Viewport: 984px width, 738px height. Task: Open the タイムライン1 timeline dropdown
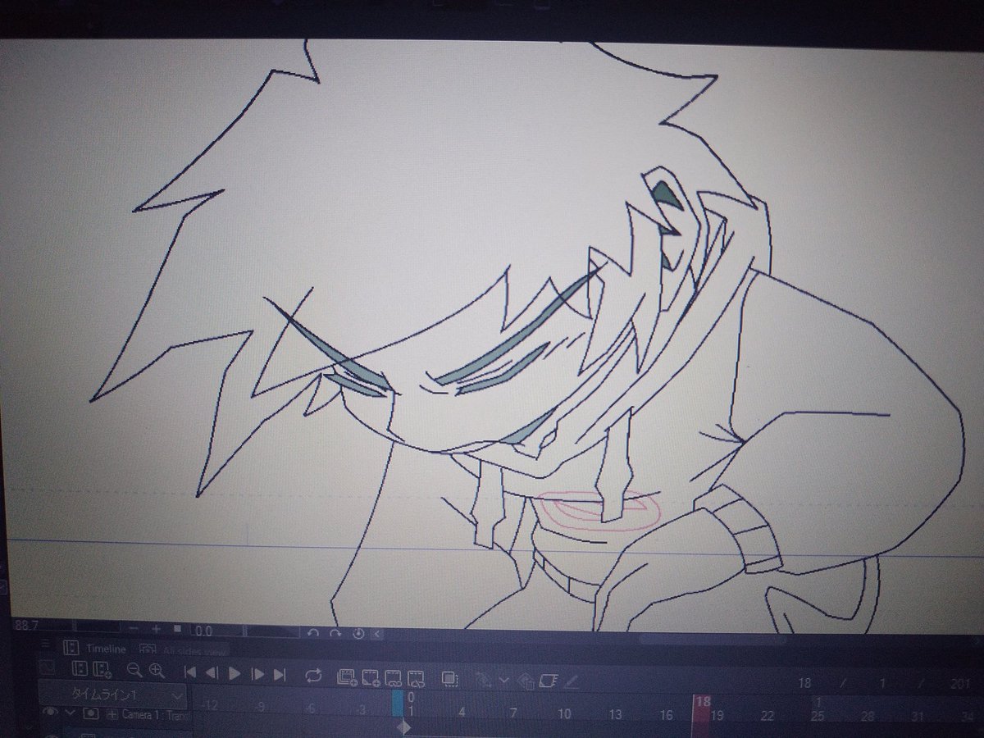point(112,695)
